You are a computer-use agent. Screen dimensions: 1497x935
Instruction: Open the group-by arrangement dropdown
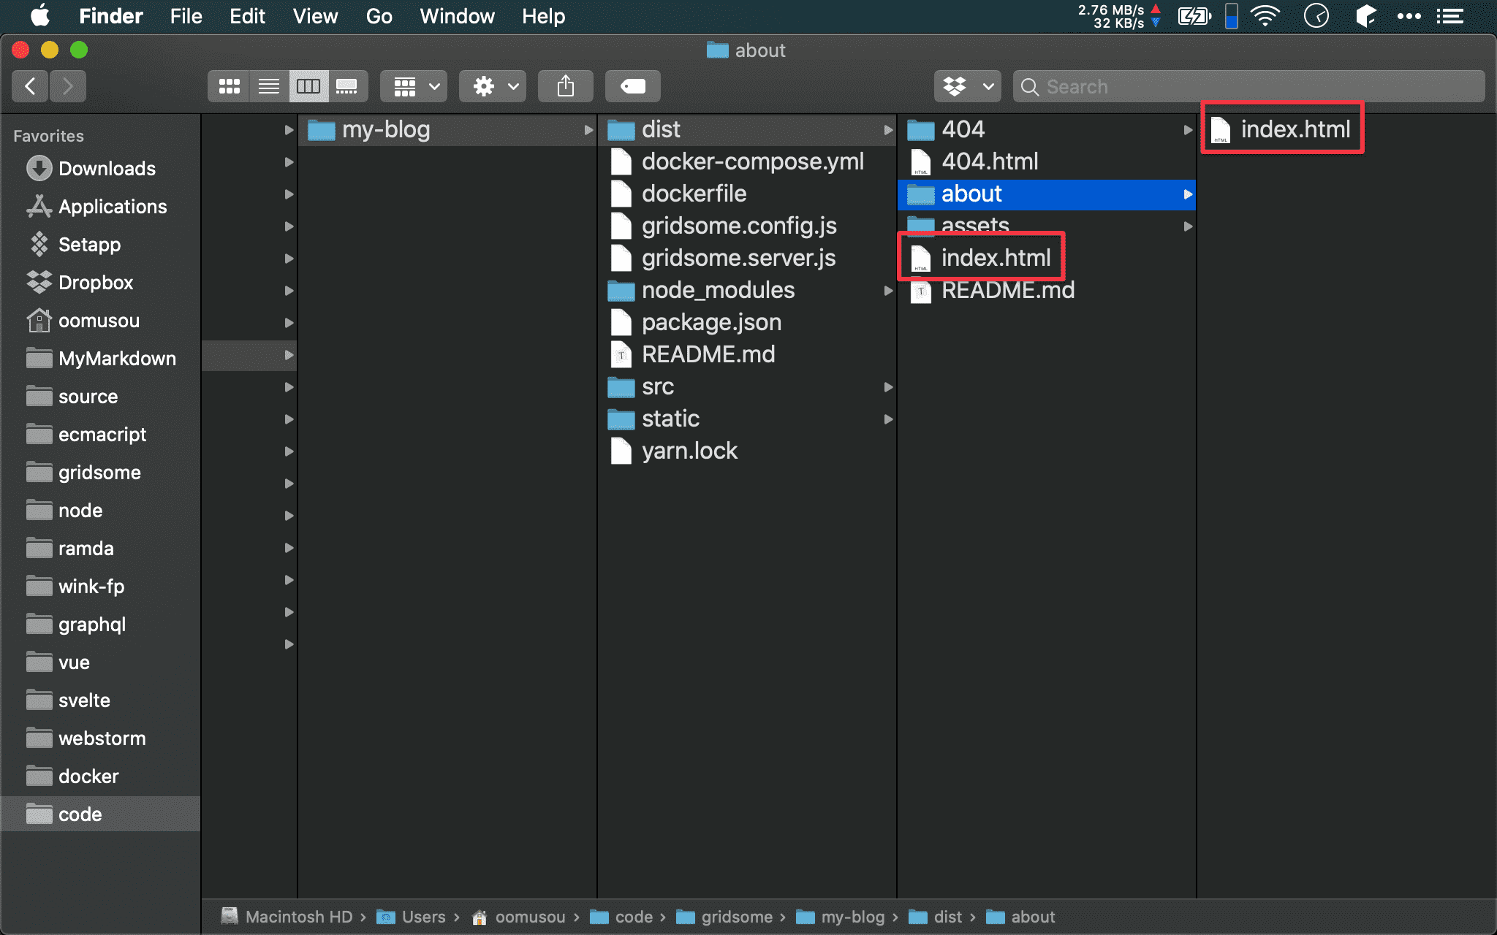pyautogui.click(x=414, y=87)
